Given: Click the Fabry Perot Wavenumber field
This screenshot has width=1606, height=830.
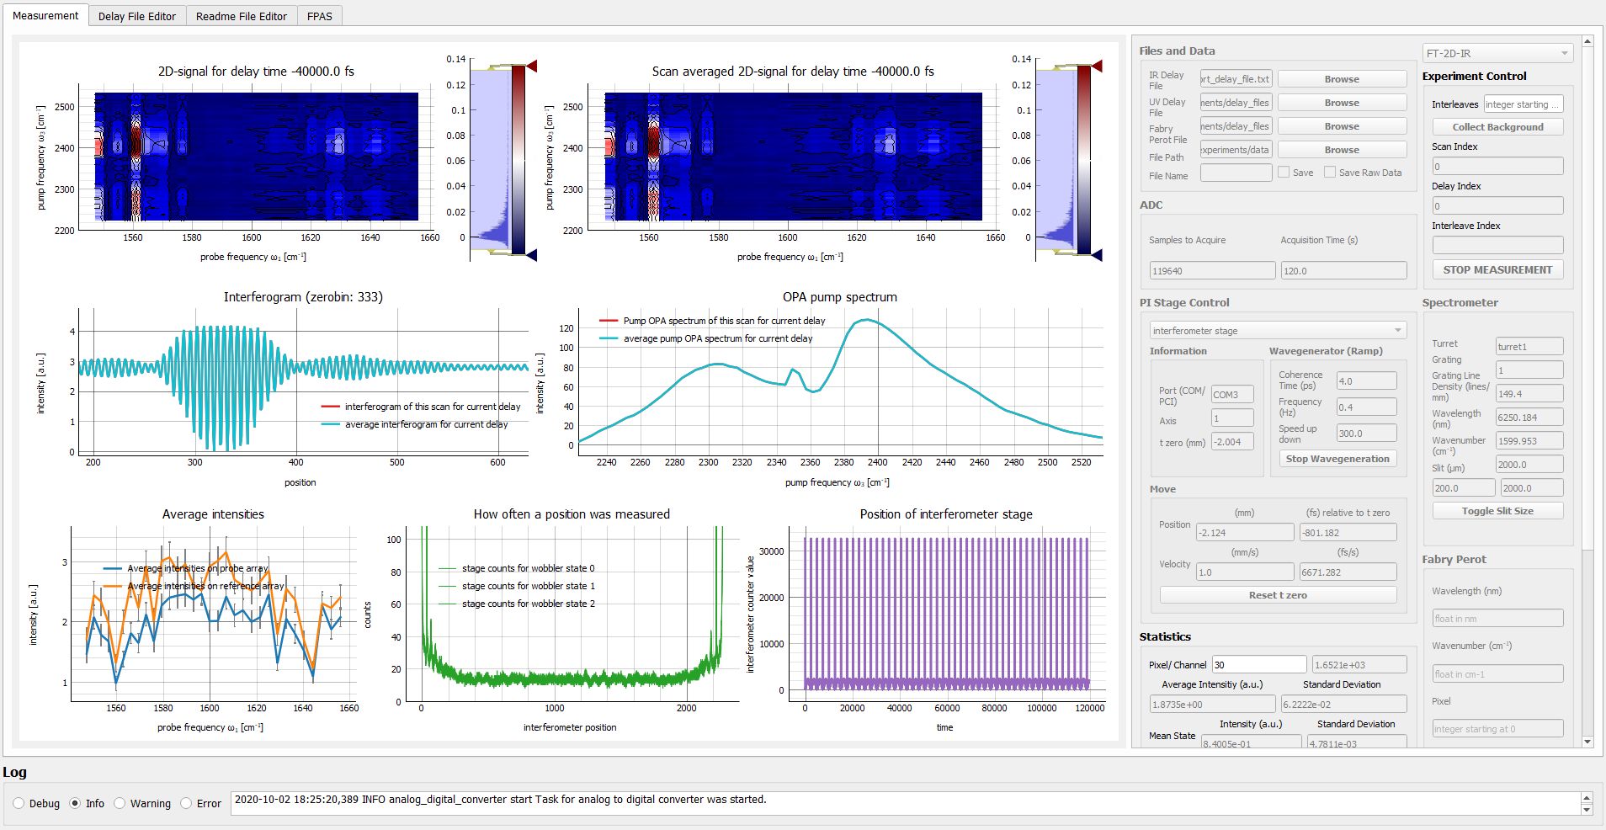Looking at the screenshot, I should [x=1498, y=673].
